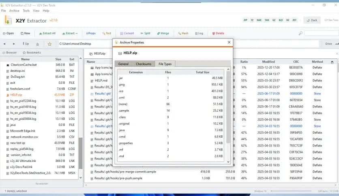Click the search magnifier icon
339x196 pixels.
(300, 33)
